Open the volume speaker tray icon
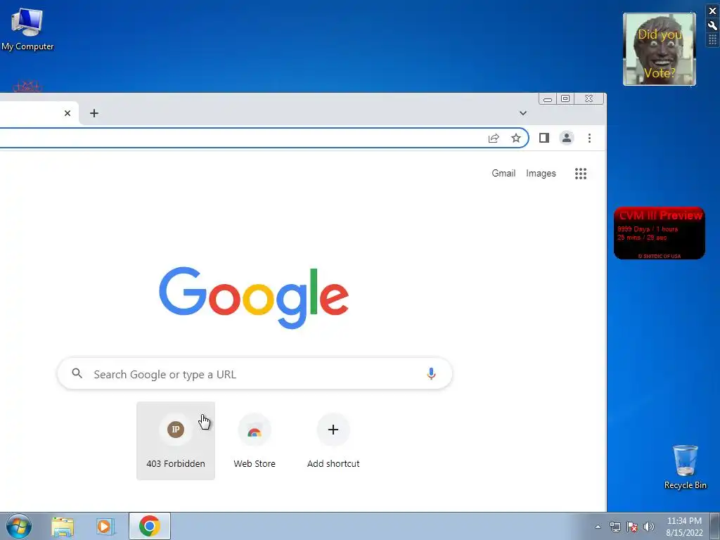720x540 pixels. 649,527
